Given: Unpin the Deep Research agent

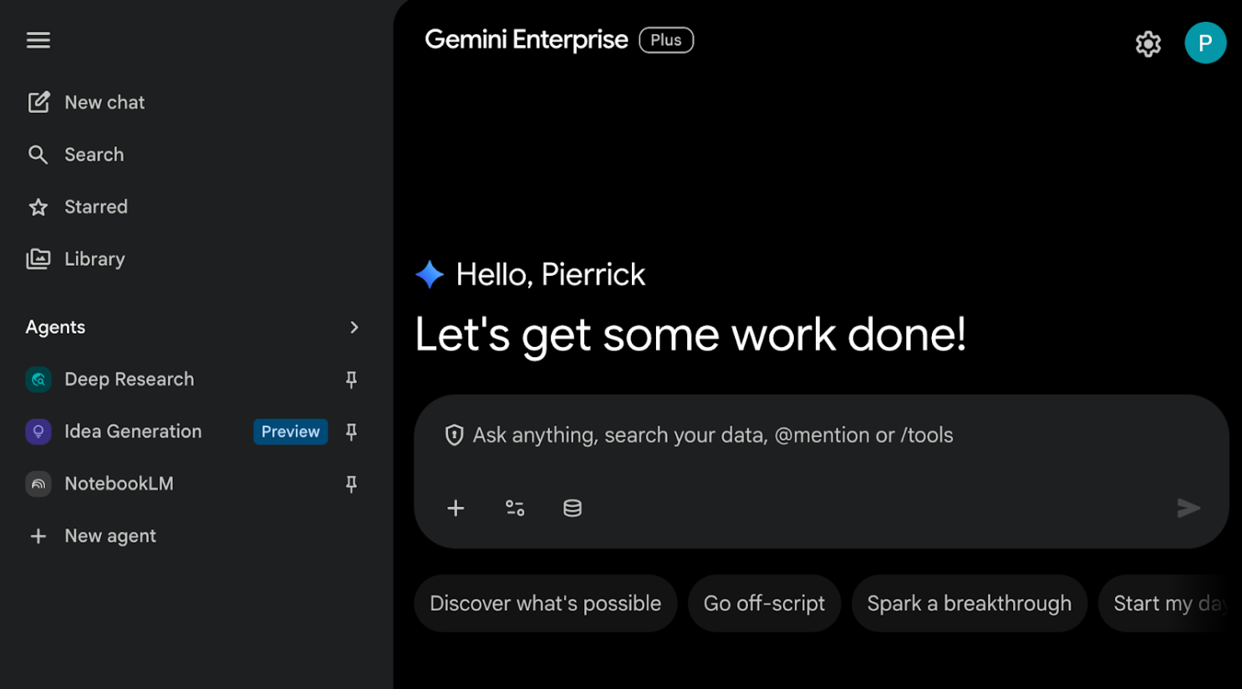Looking at the screenshot, I should pyautogui.click(x=351, y=380).
